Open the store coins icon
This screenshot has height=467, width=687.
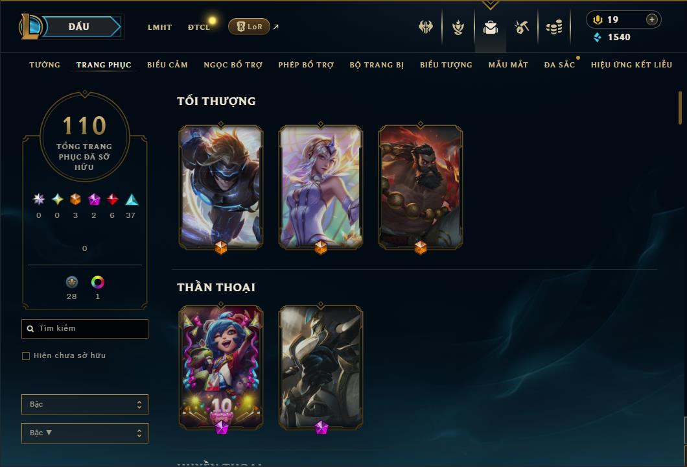pos(554,28)
